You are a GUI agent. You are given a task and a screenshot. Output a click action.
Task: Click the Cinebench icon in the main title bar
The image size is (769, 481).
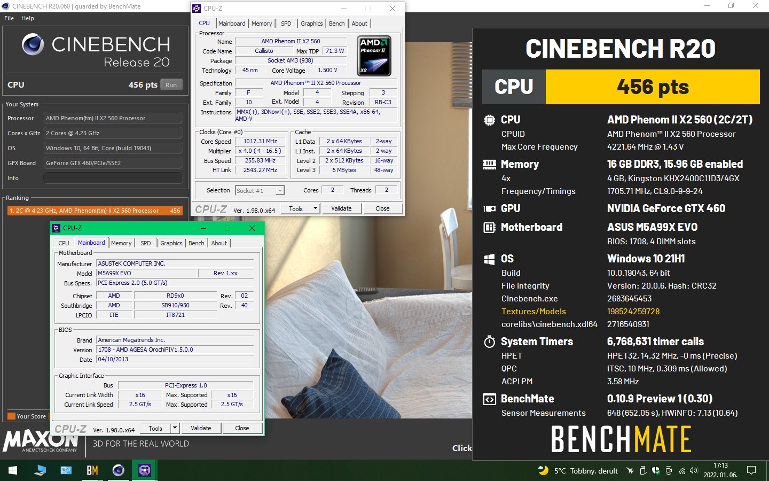[x=6, y=6]
